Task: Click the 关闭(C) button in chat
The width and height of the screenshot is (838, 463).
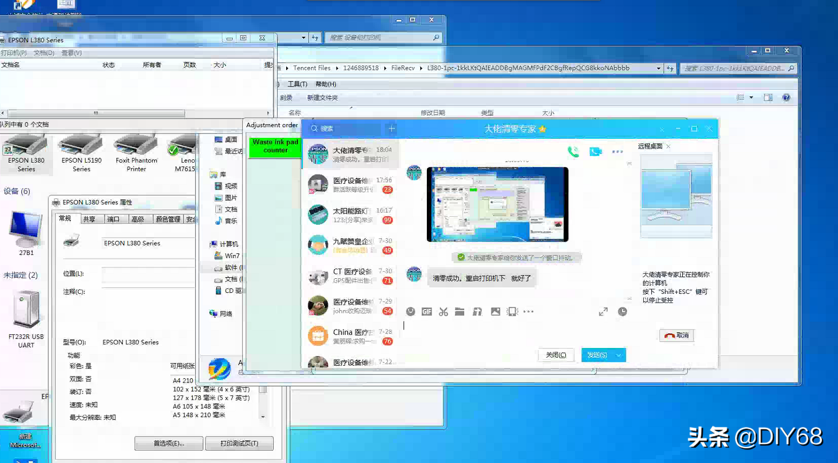Action: click(556, 355)
